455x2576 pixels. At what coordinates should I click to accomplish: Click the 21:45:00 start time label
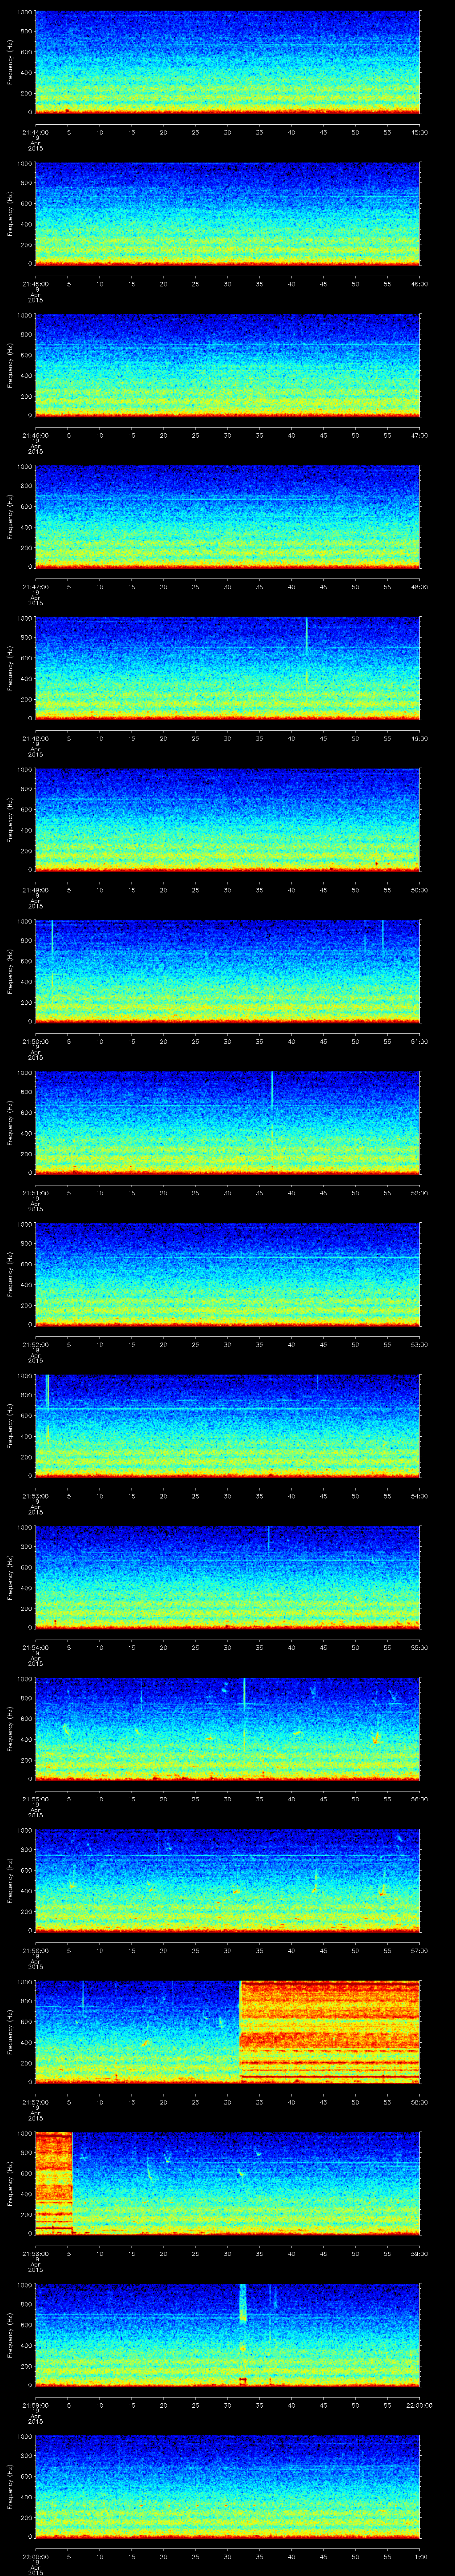(35, 284)
